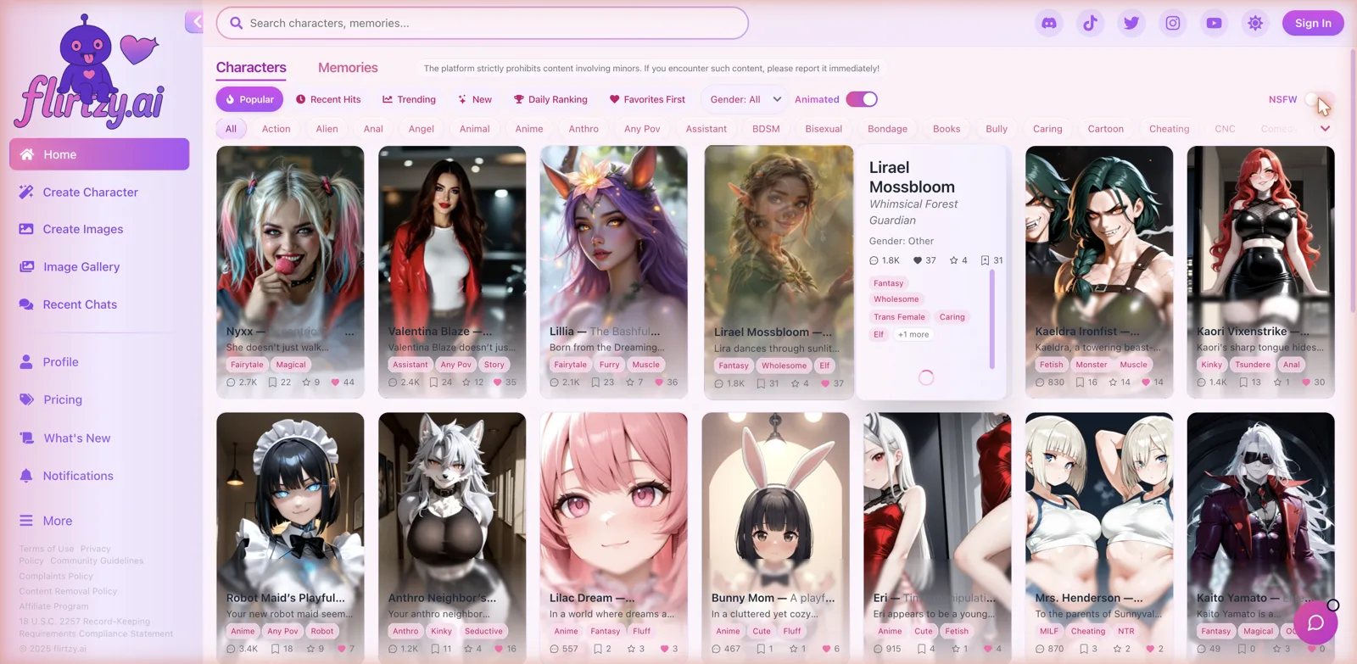Click the Tsundere tag on Kaori card
The width and height of the screenshot is (1357, 664).
(x=1253, y=365)
